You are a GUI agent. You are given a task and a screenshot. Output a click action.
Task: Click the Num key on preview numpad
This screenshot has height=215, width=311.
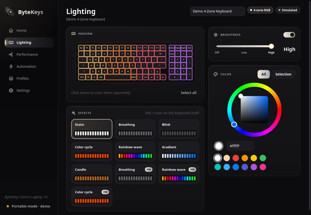pos(172,54)
